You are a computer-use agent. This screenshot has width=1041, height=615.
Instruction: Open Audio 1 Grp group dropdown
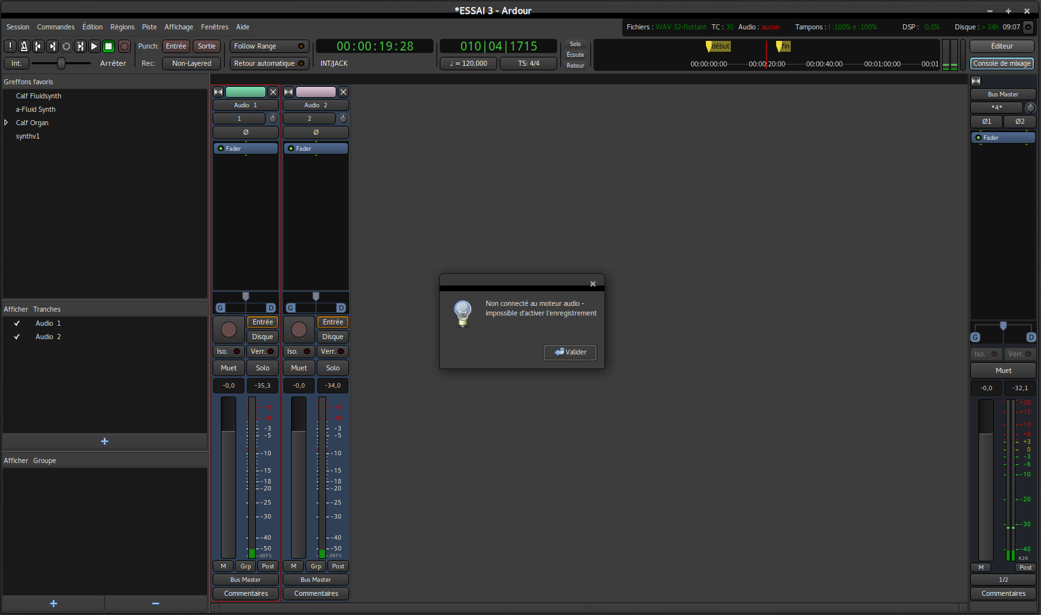246,566
